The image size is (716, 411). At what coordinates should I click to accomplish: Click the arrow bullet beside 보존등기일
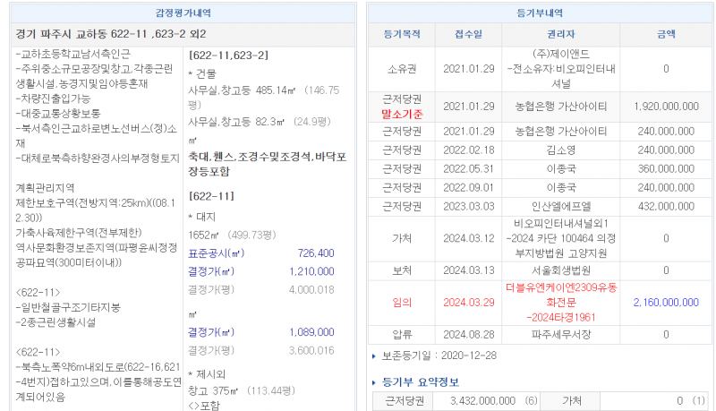point(374,356)
